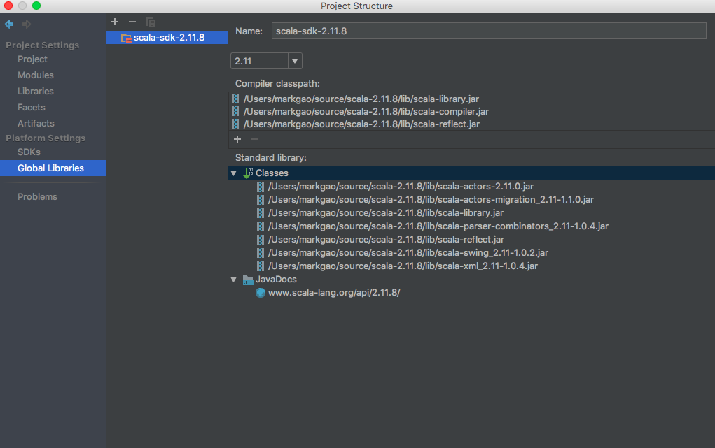This screenshot has width=715, height=448.
Task: Click the globe icon beside scala-lang.org URL
Action: [261, 293]
